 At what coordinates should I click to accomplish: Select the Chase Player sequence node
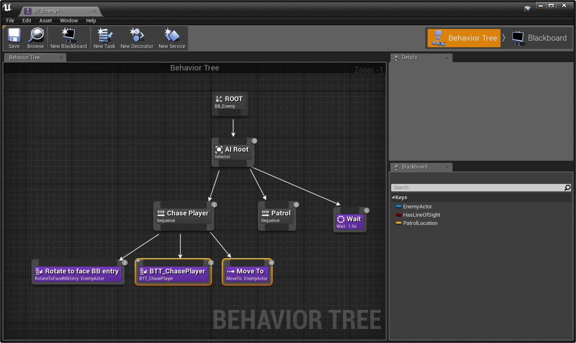point(184,216)
